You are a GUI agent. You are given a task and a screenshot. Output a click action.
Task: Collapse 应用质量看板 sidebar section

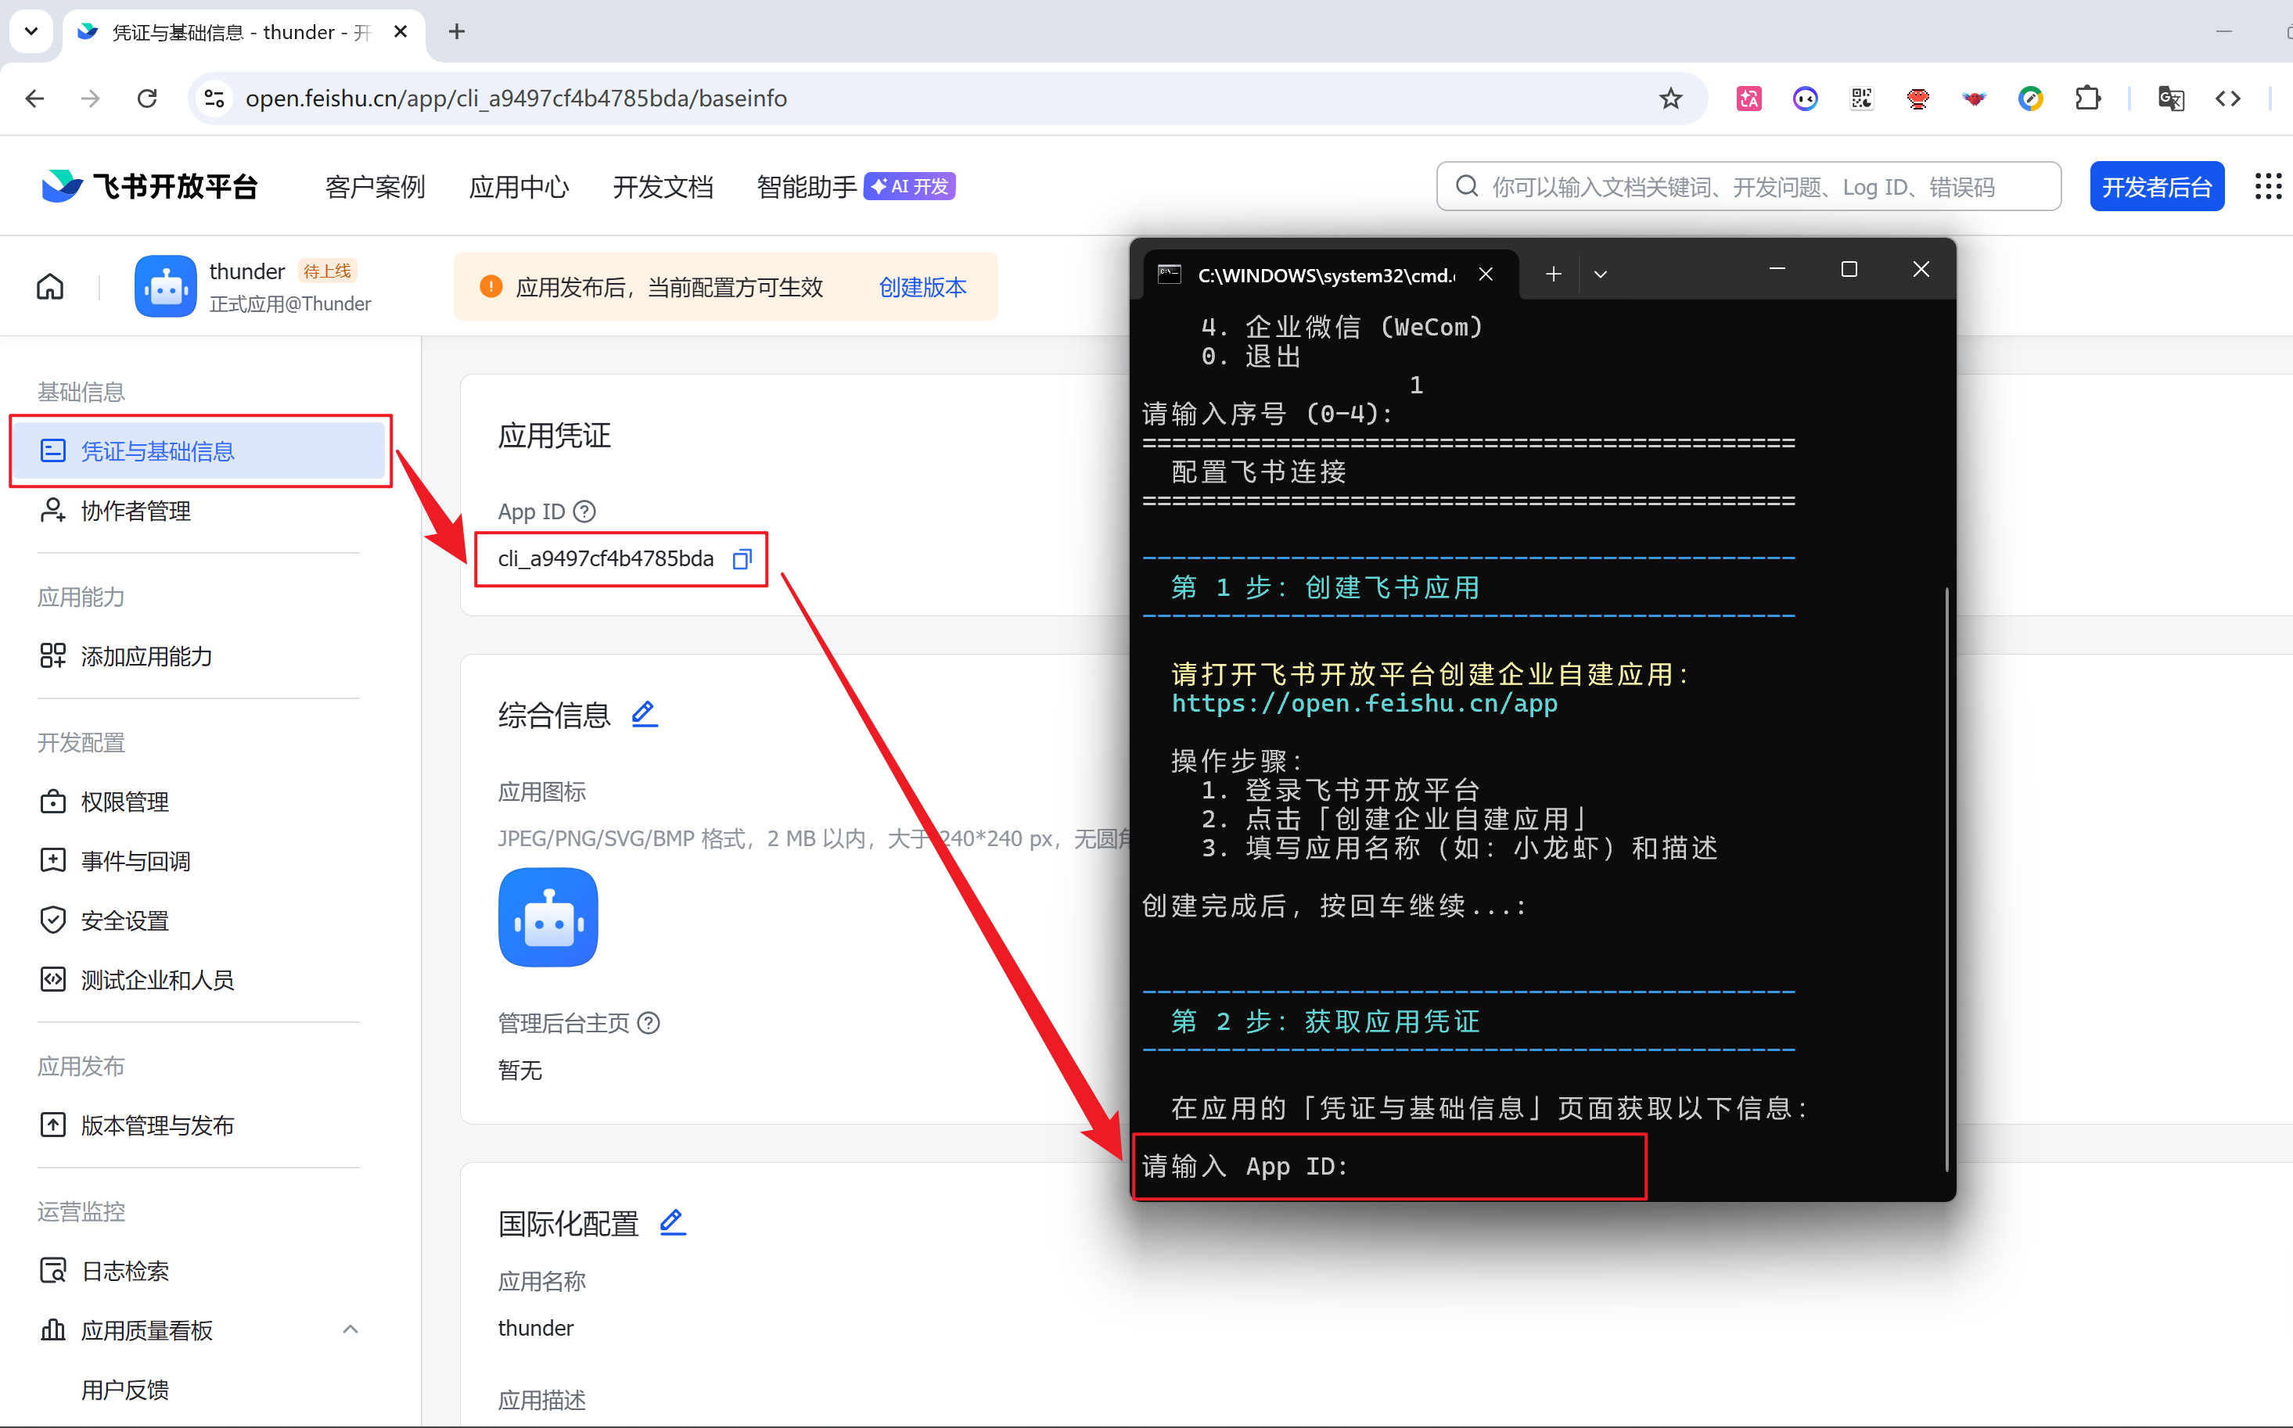350,1329
